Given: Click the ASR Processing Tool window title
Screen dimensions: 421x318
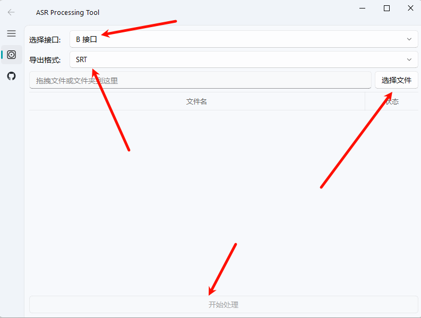Looking at the screenshot, I should coord(67,12).
